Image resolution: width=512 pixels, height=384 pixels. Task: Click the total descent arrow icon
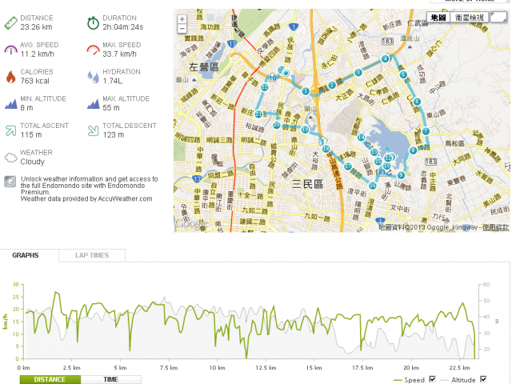(93, 130)
